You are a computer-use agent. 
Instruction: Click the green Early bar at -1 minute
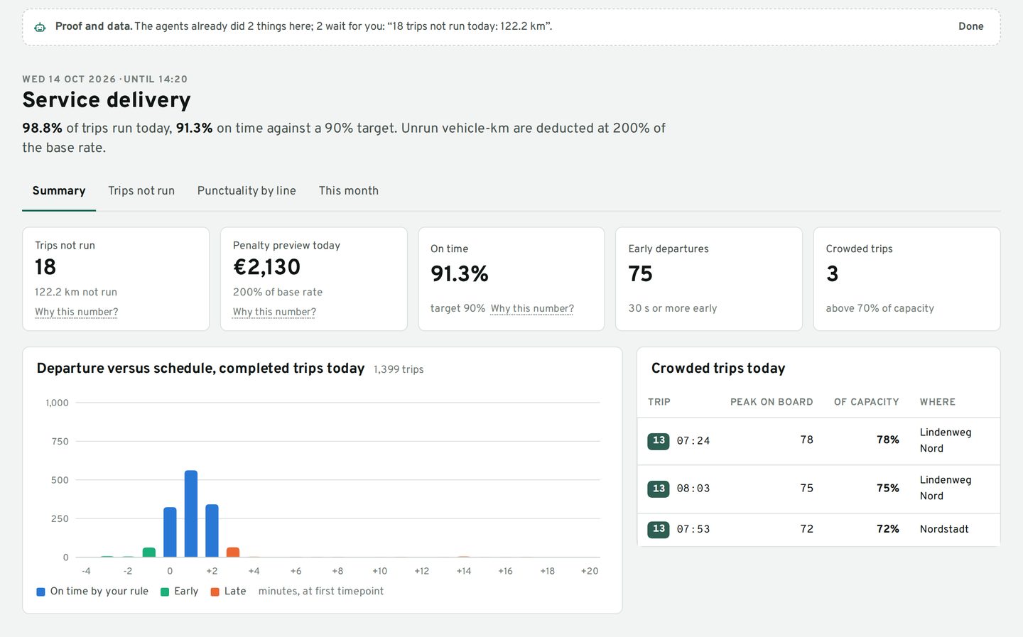coord(149,552)
